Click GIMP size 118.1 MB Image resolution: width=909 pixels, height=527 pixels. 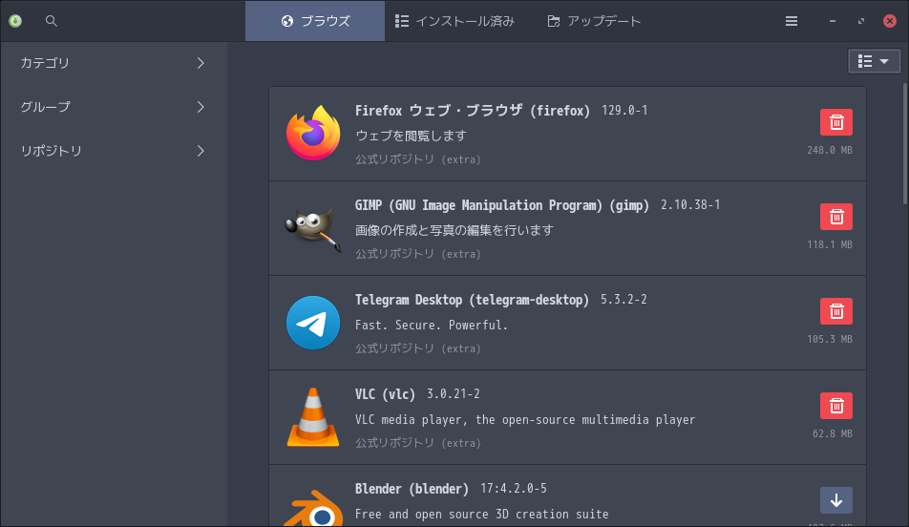tap(830, 244)
